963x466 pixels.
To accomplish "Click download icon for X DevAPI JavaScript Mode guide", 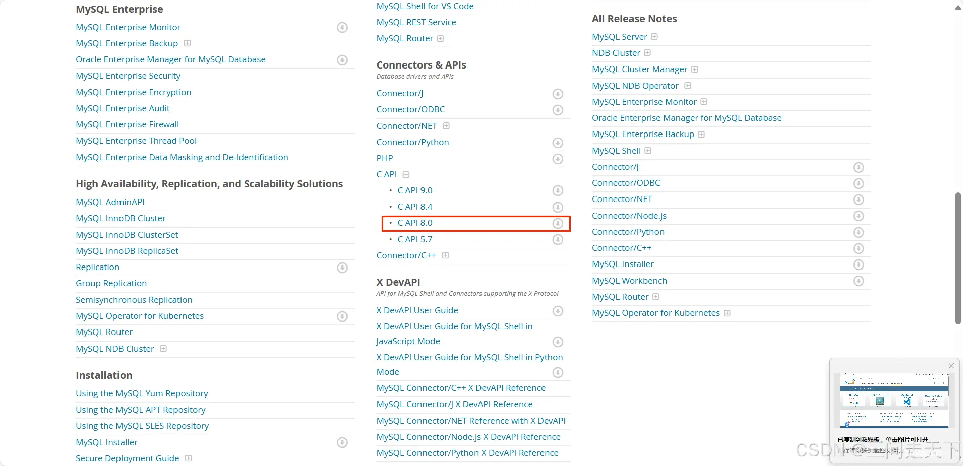I will pos(558,342).
